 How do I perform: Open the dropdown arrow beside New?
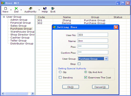pyautogui.click(x=11, y=10)
